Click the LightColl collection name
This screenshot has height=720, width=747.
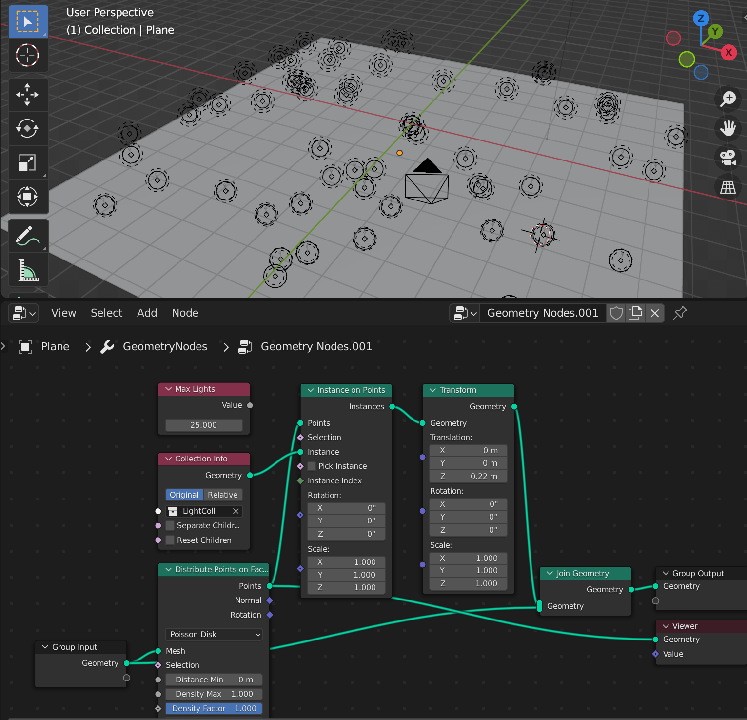tap(199, 511)
